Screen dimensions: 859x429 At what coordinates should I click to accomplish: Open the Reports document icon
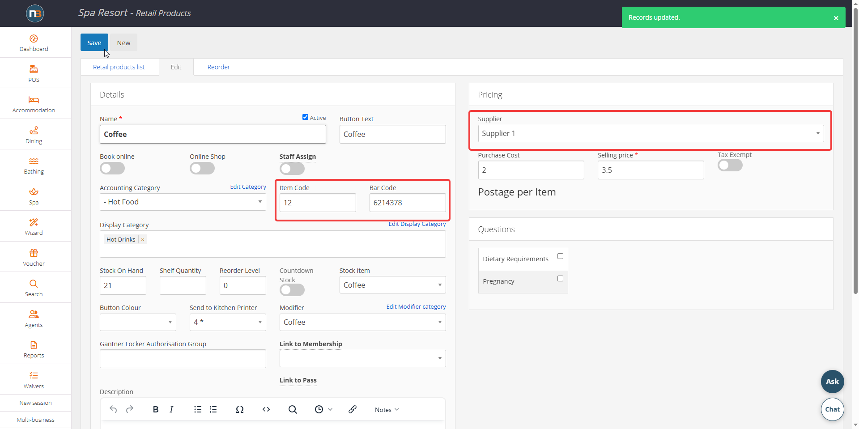click(34, 345)
